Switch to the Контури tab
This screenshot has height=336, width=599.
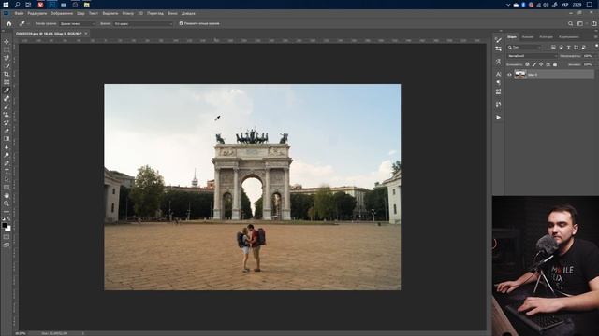547,37
